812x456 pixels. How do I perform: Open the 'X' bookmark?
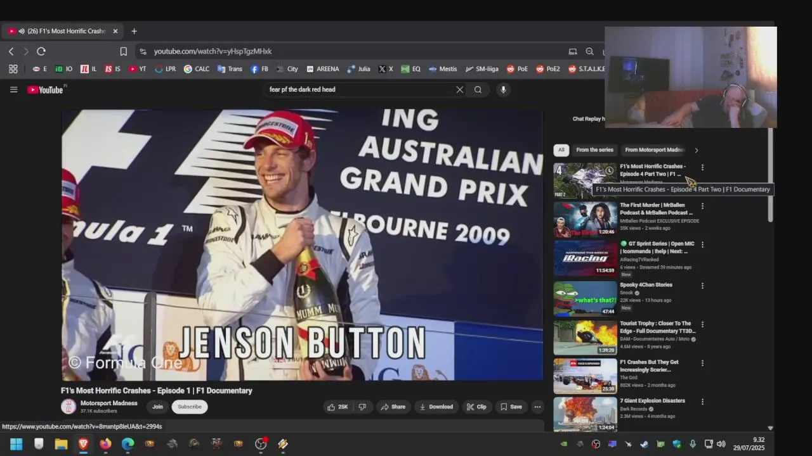[x=386, y=69]
